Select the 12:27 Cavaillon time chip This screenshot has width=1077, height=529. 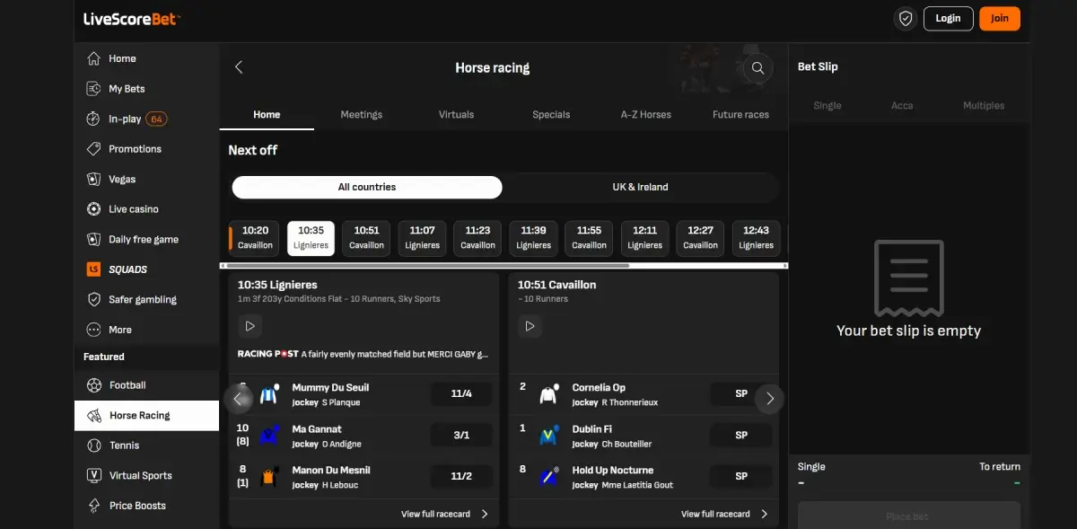[700, 238]
